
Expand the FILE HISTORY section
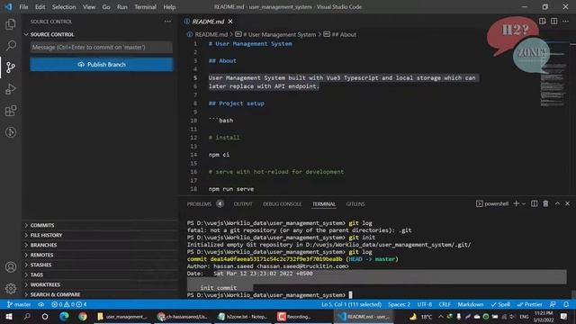[x=46, y=235]
